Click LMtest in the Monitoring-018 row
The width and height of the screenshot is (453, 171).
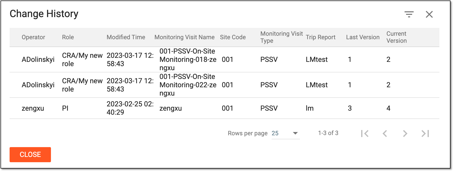317,60
